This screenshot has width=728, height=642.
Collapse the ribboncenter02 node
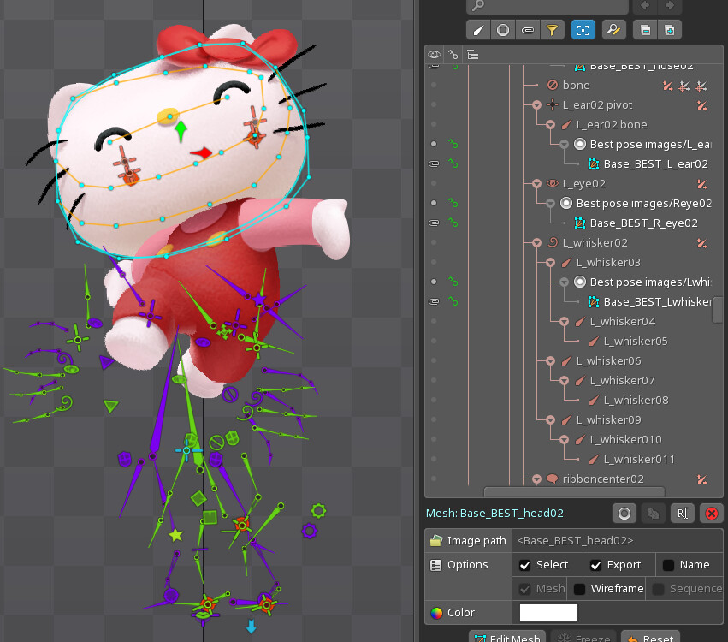536,479
